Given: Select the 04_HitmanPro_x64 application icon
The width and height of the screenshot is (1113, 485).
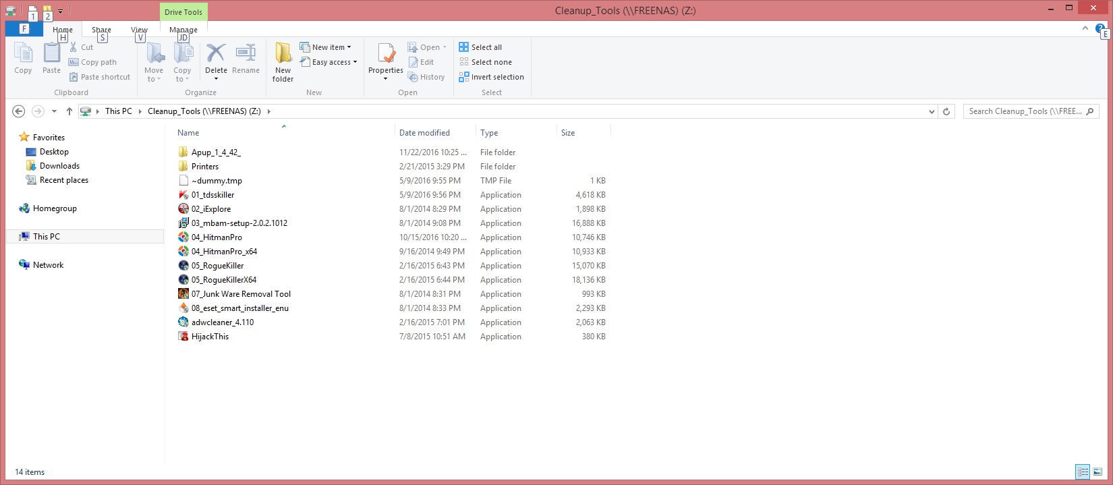Looking at the screenshot, I should pyautogui.click(x=183, y=252).
